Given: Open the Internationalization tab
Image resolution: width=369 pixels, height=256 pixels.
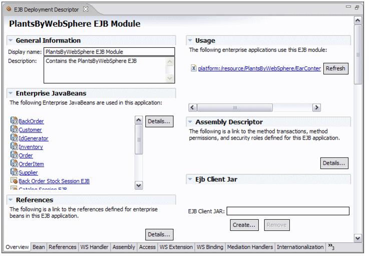Looking at the screenshot, I should point(300,247).
